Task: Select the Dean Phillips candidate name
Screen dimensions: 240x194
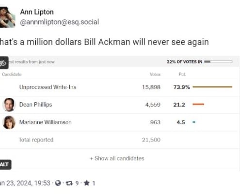Action: pos(35,105)
